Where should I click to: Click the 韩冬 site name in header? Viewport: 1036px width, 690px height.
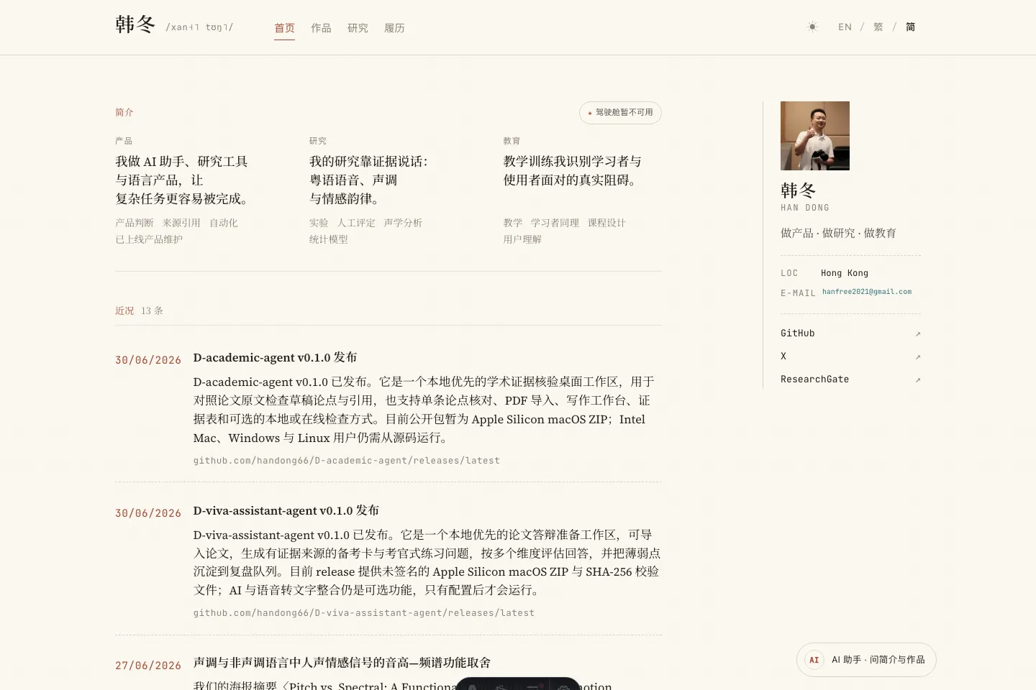(x=135, y=25)
